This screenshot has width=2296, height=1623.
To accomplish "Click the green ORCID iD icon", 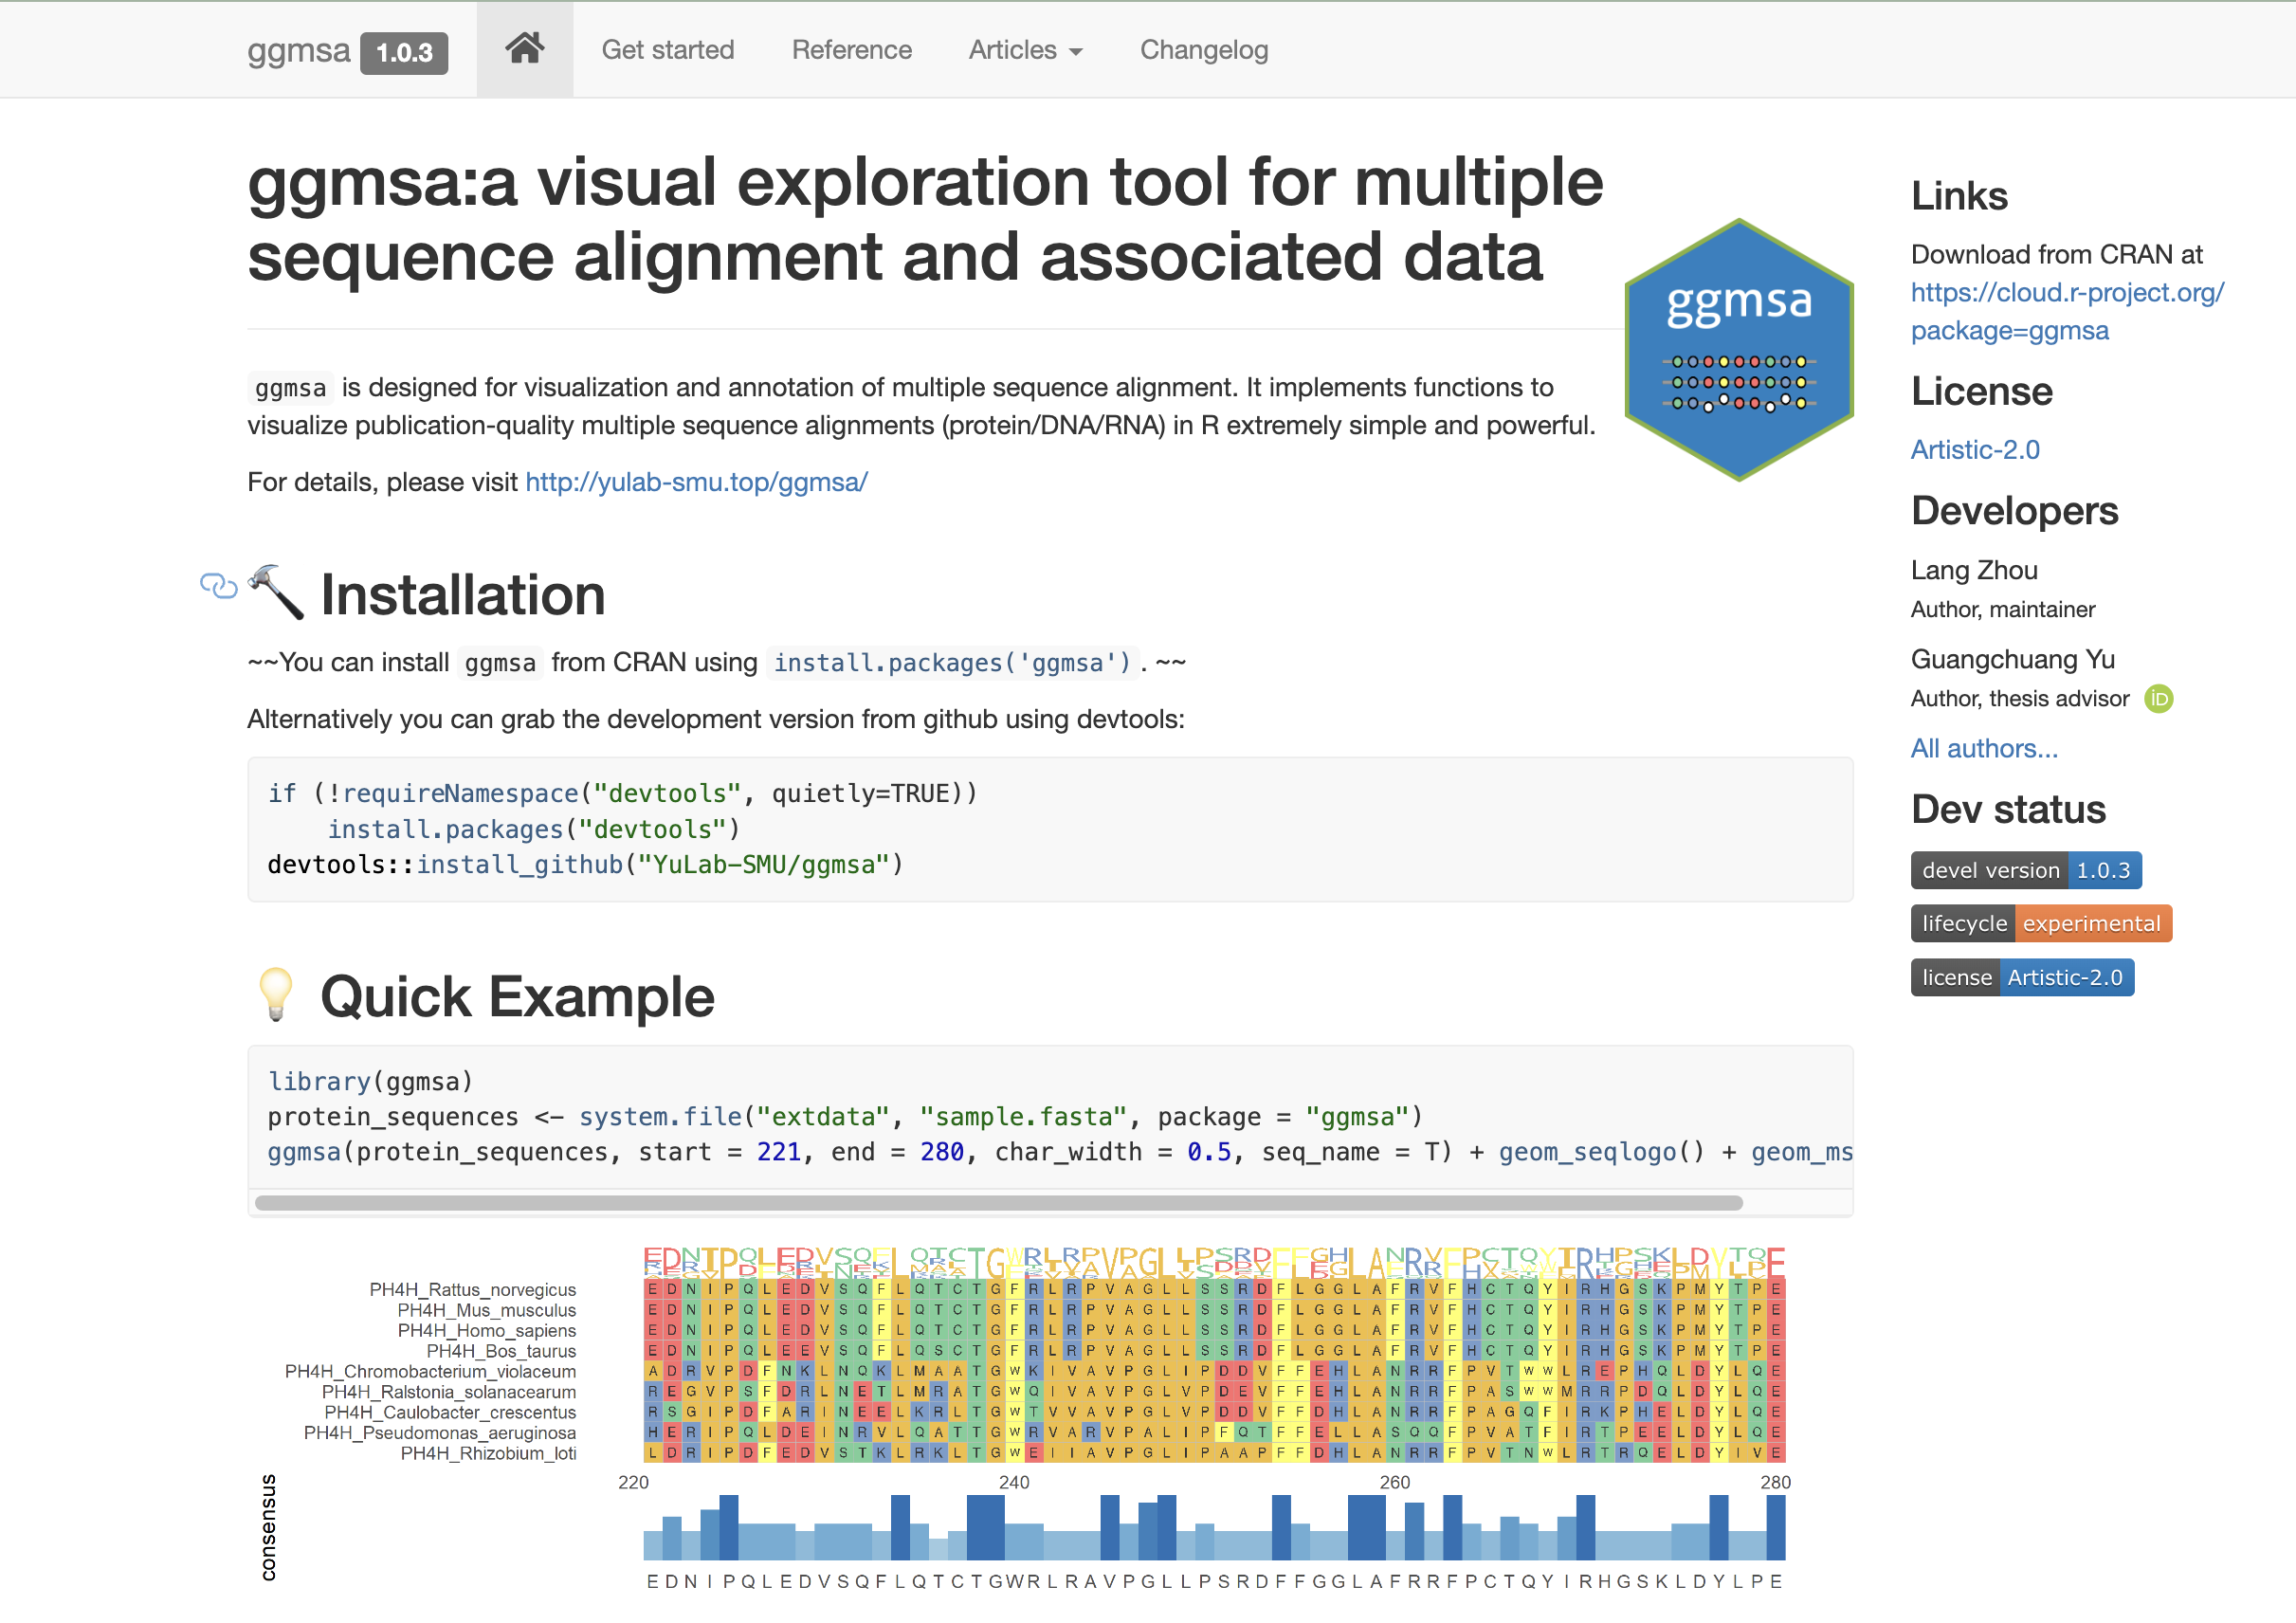I will 2159,698.
